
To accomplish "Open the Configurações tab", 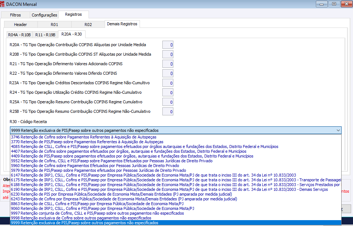I will point(44,15).
